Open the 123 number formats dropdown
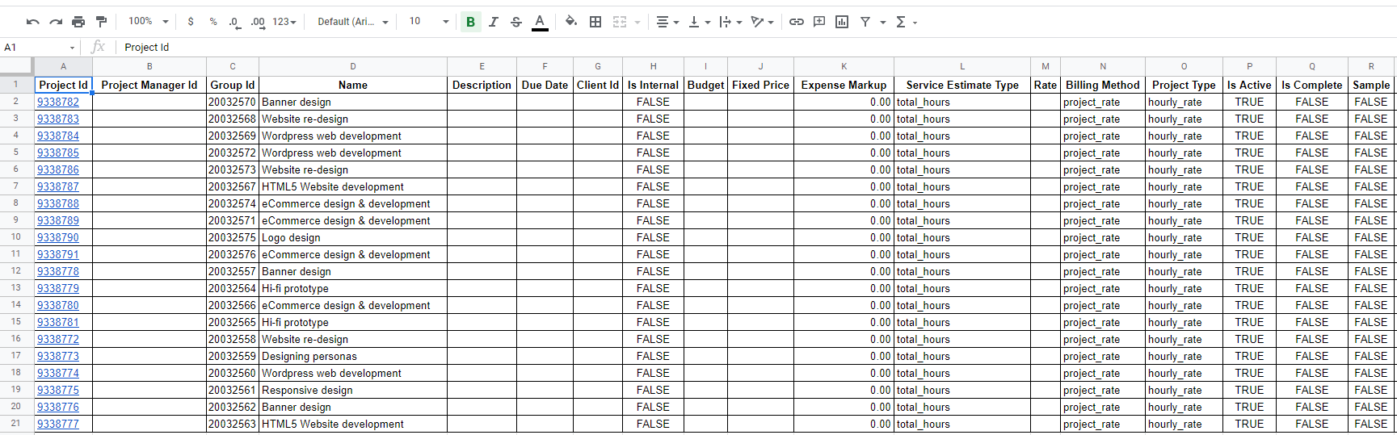1397x435 pixels. pyautogui.click(x=284, y=22)
